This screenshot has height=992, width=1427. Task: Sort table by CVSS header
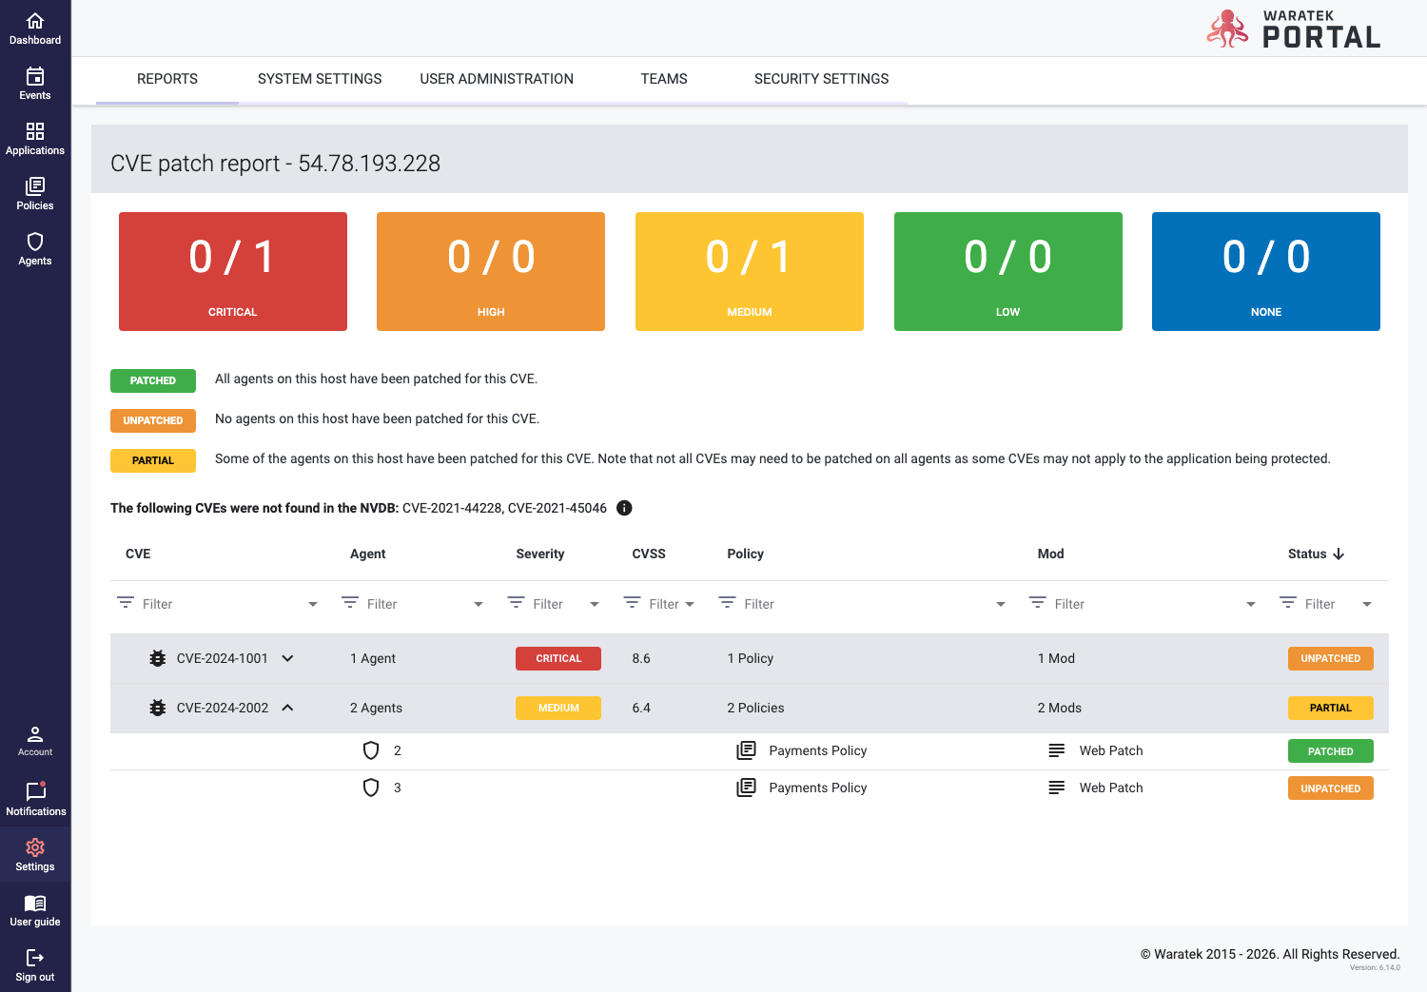[x=649, y=554]
